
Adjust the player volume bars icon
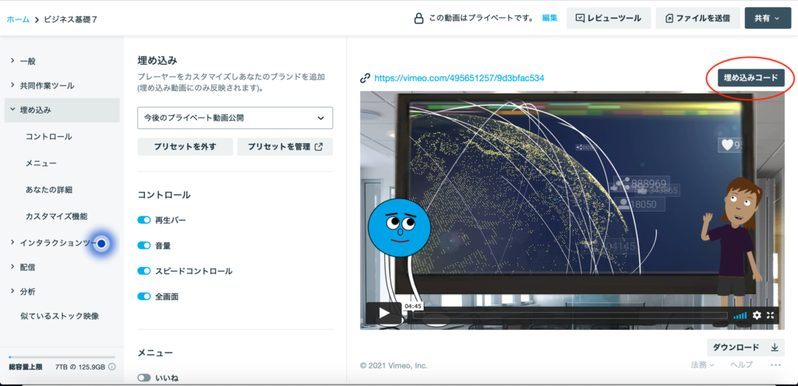click(x=740, y=315)
